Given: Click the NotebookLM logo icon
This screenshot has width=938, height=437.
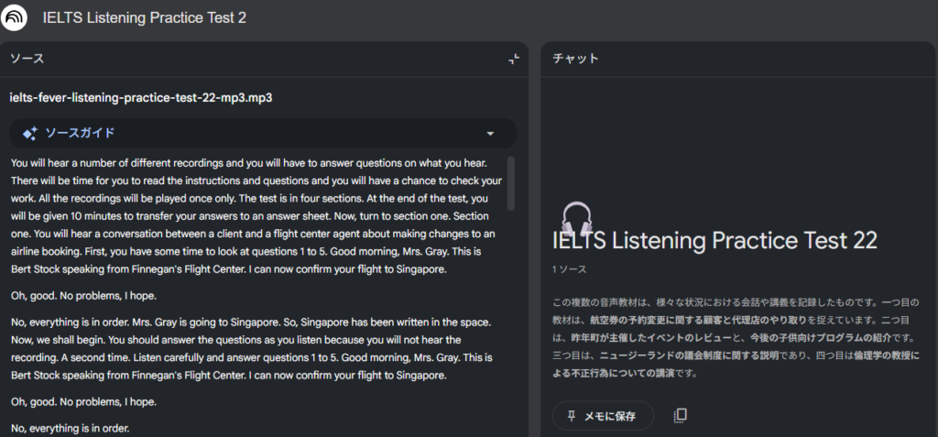Looking at the screenshot, I should click(x=15, y=17).
